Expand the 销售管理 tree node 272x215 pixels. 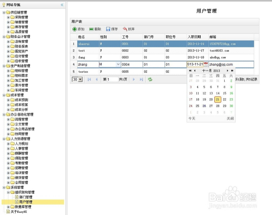tap(8, 22)
